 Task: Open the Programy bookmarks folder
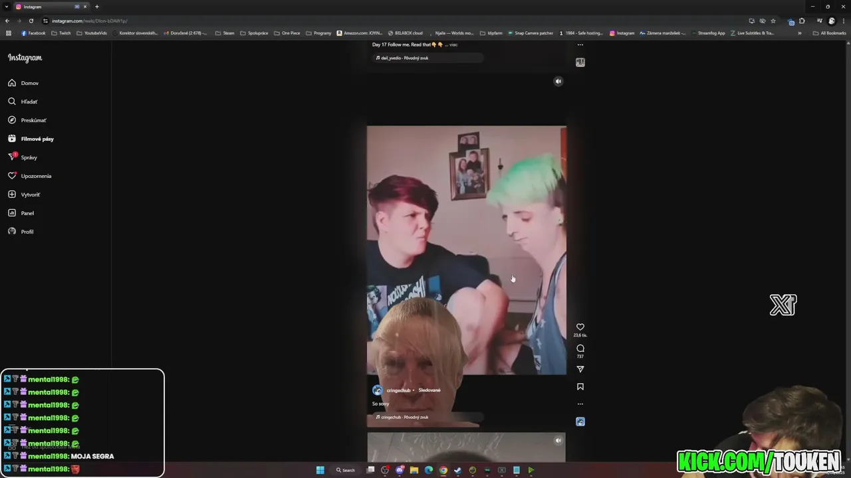coord(318,33)
